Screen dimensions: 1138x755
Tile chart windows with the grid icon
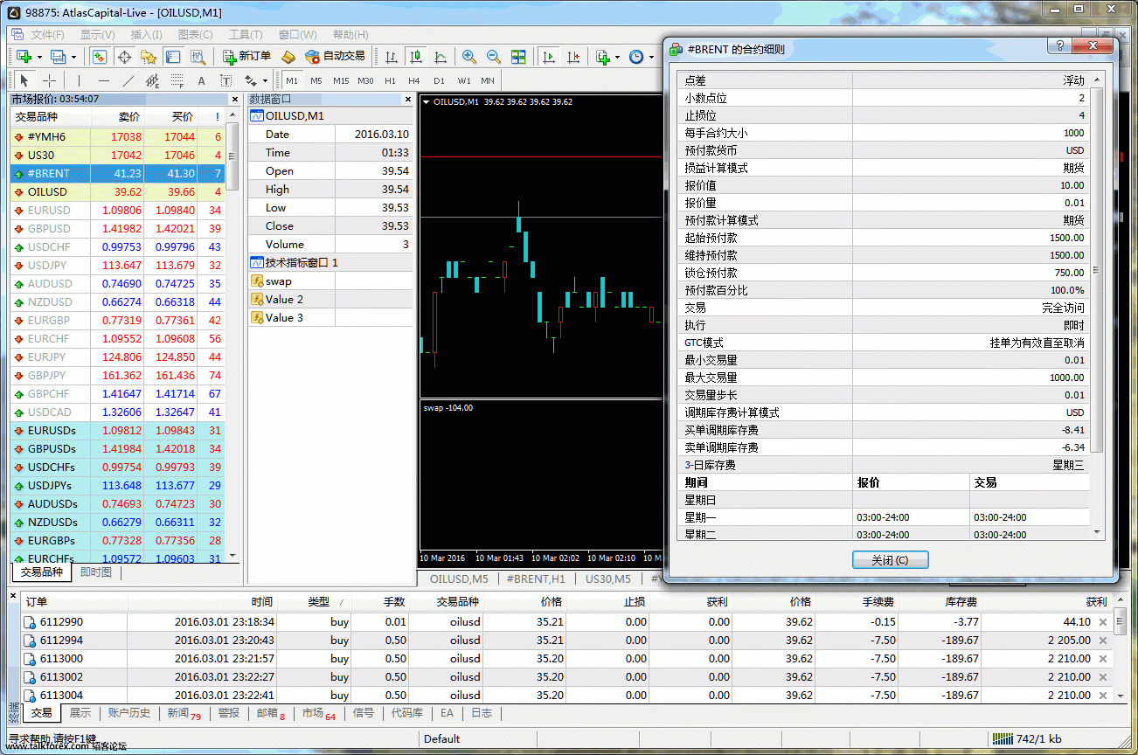click(518, 57)
